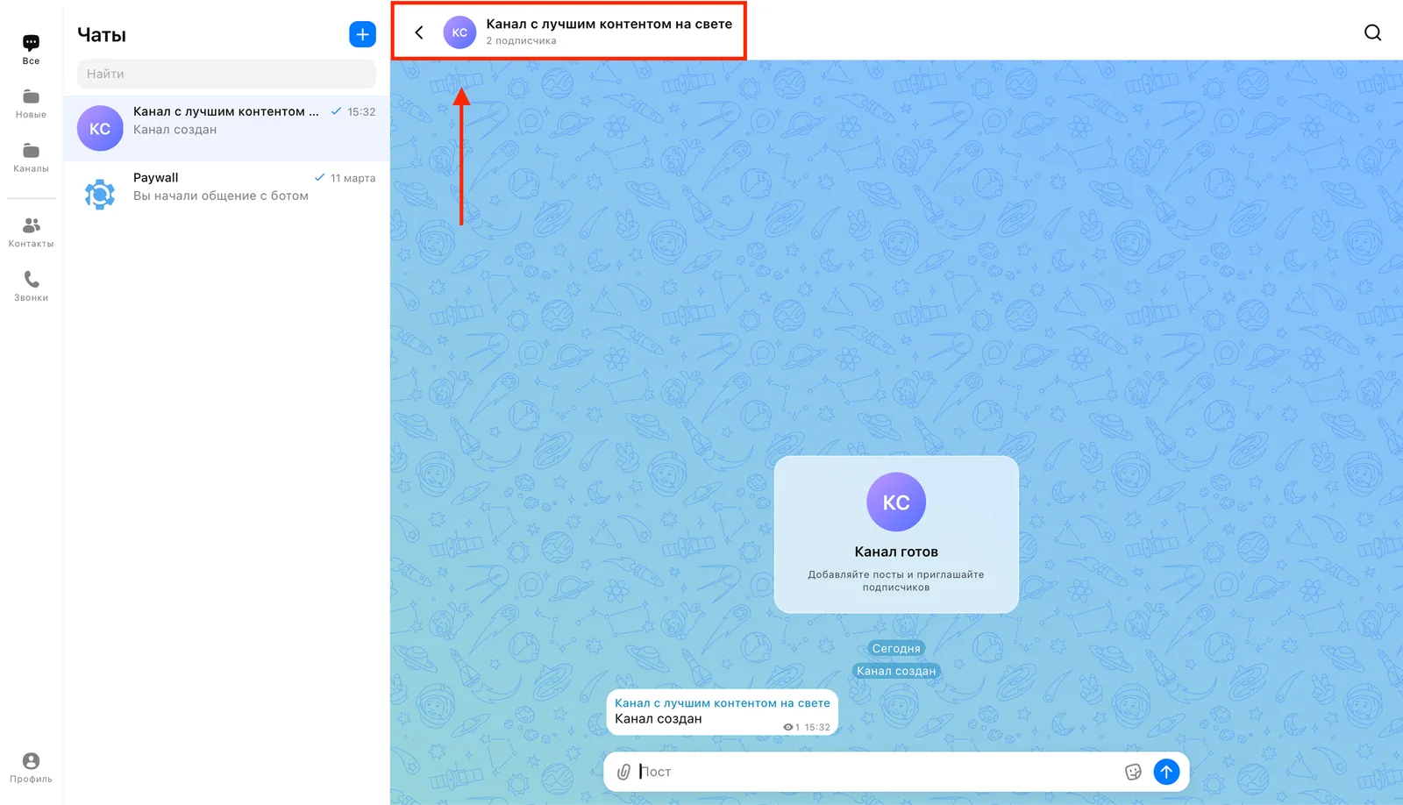Open the Профиль page
The image size is (1403, 805).
tap(31, 767)
